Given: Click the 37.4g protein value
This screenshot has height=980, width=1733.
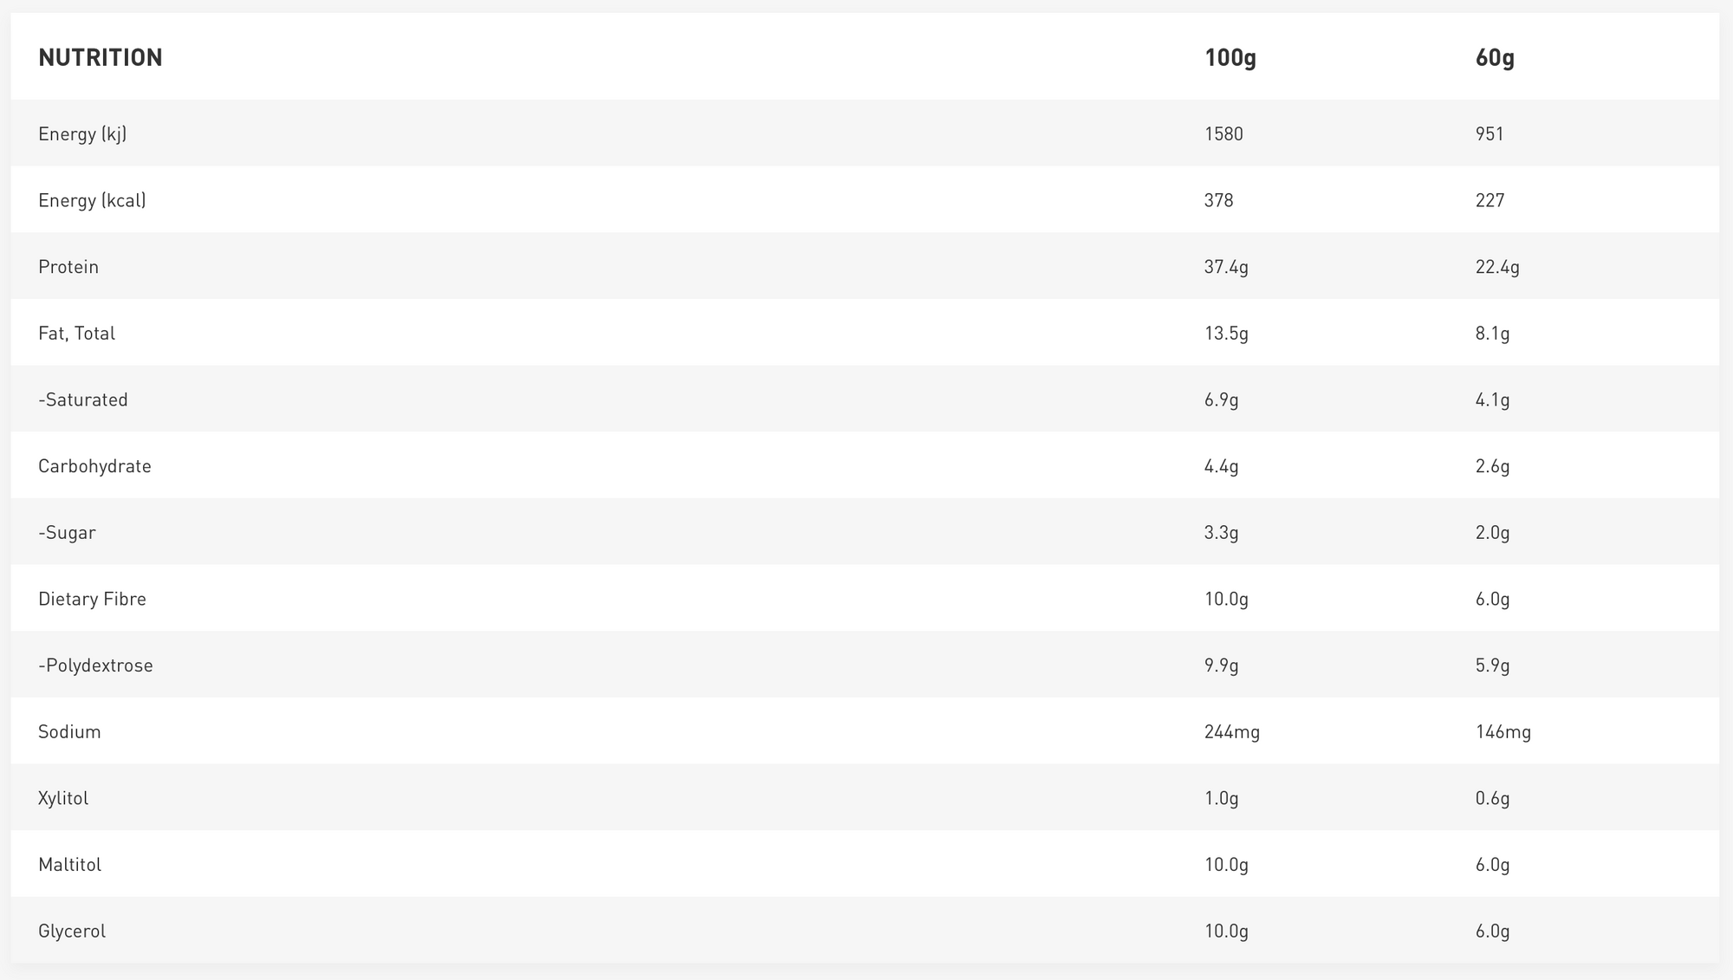Looking at the screenshot, I should coord(1226,267).
